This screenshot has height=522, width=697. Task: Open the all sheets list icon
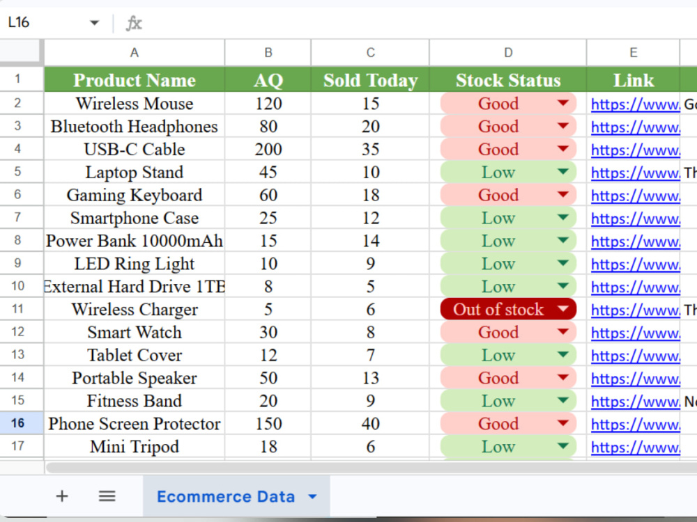107,496
